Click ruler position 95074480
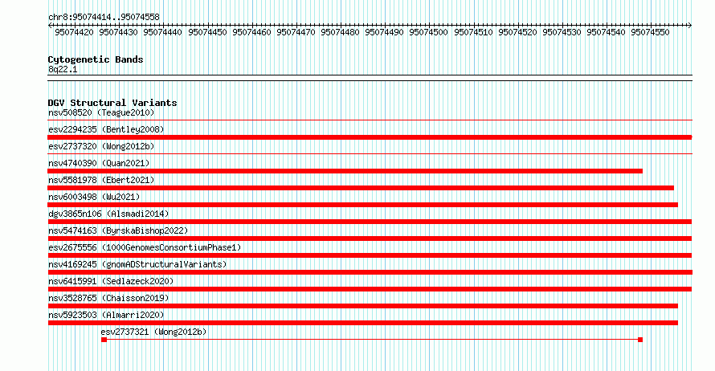Viewport: 715px width, 371px height. pos(340,32)
